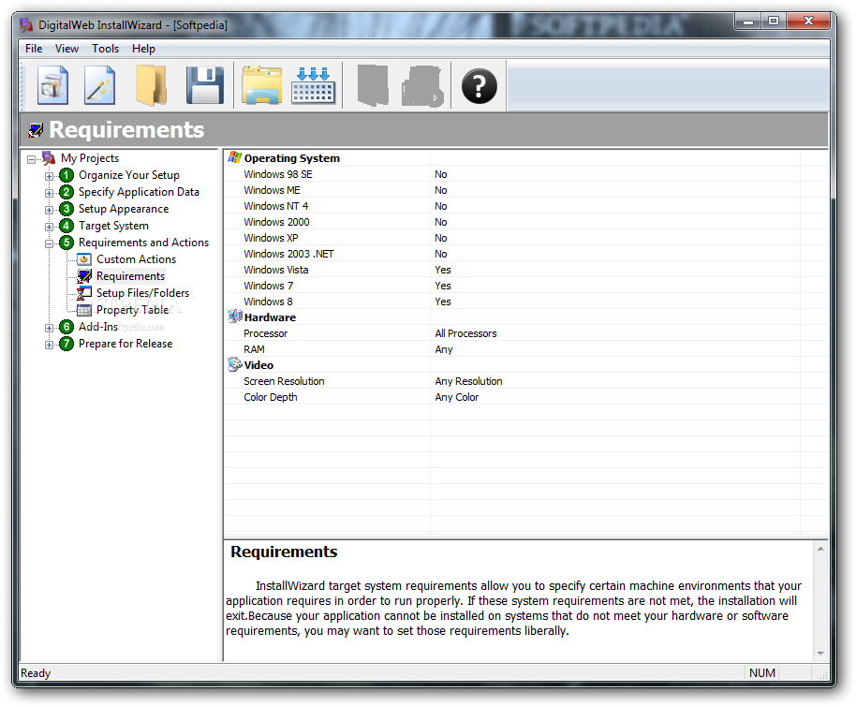Select Custom Actions in the tree
The image size is (856, 707).
[x=137, y=259]
